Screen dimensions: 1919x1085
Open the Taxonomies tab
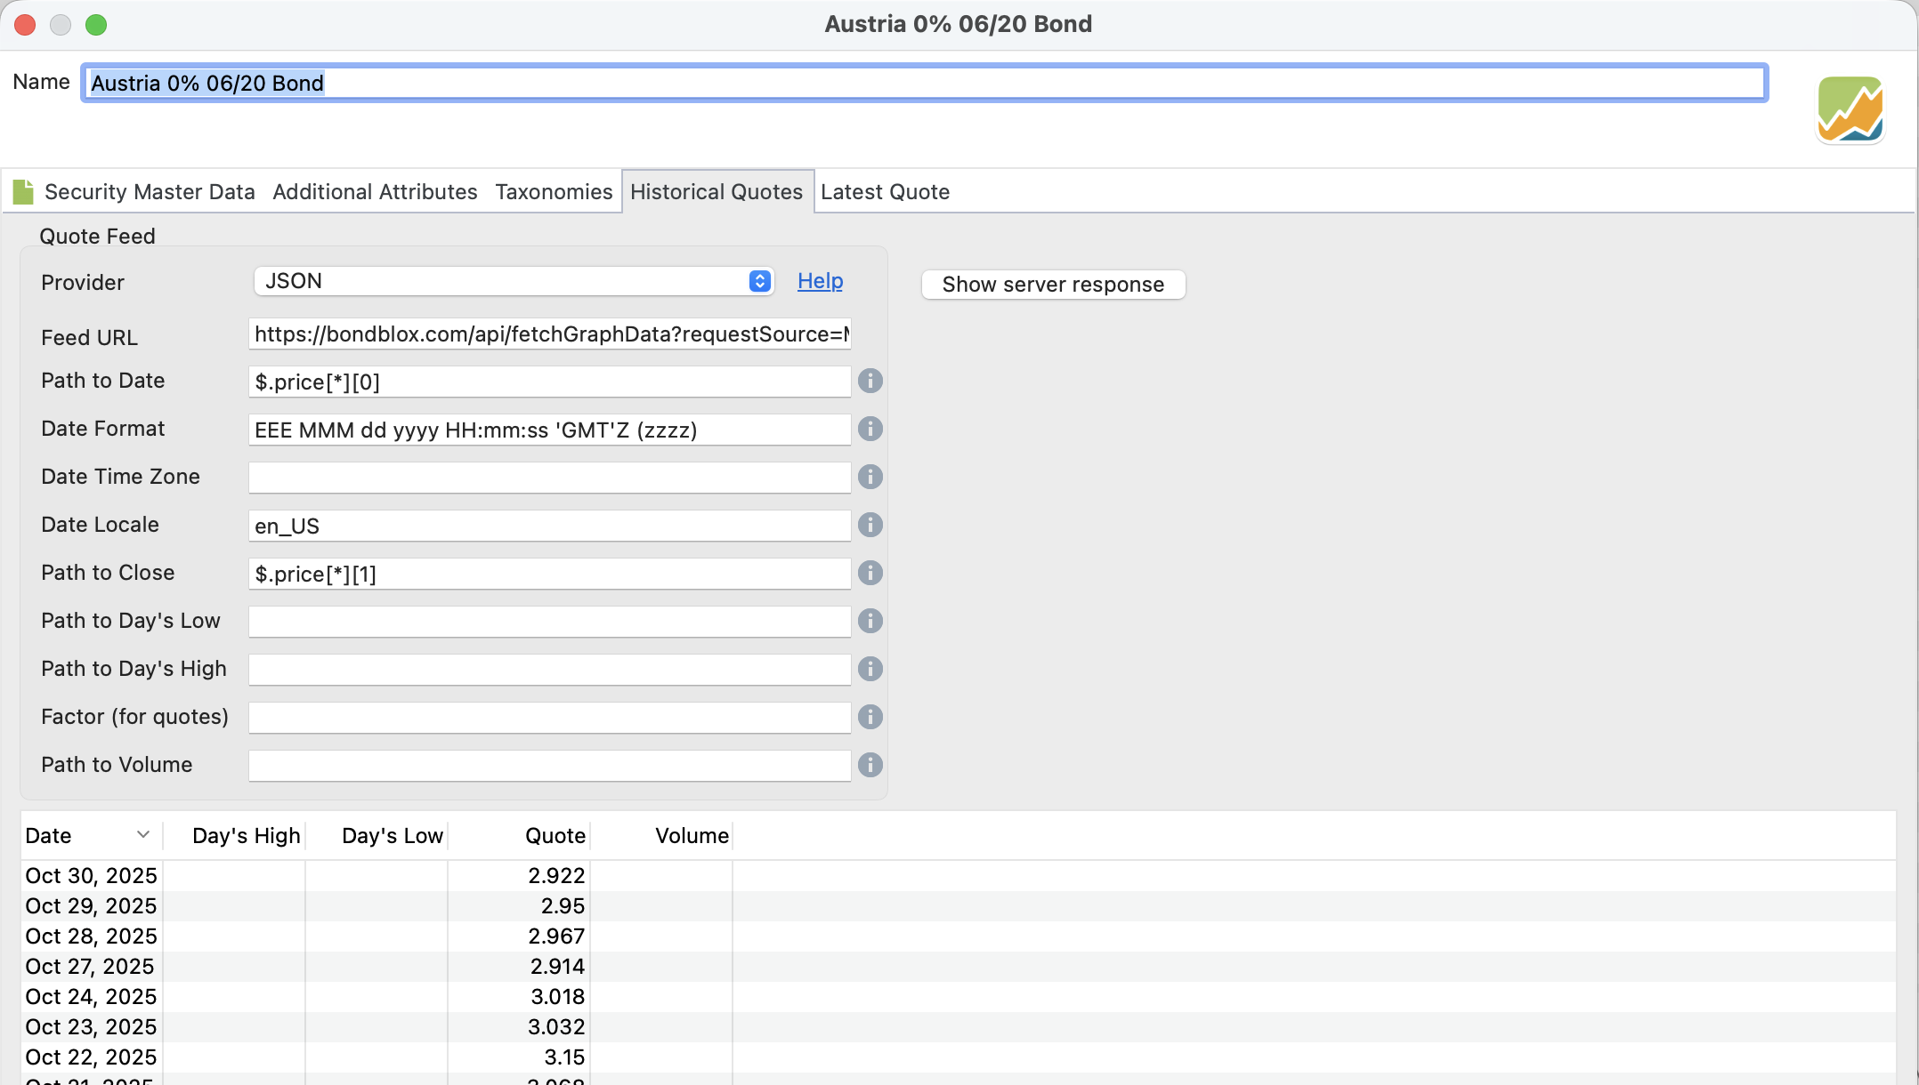point(554,192)
